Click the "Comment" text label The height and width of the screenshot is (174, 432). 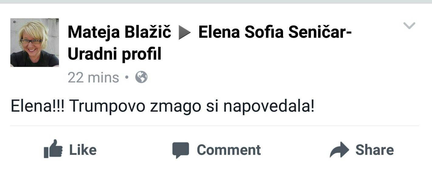tap(229, 150)
